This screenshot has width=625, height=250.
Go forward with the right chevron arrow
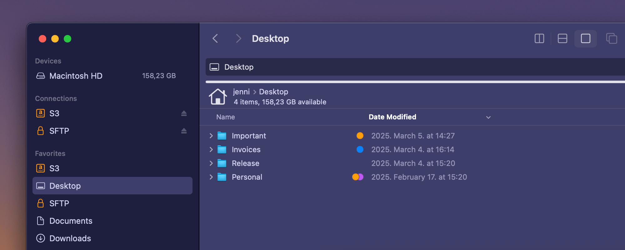click(238, 38)
